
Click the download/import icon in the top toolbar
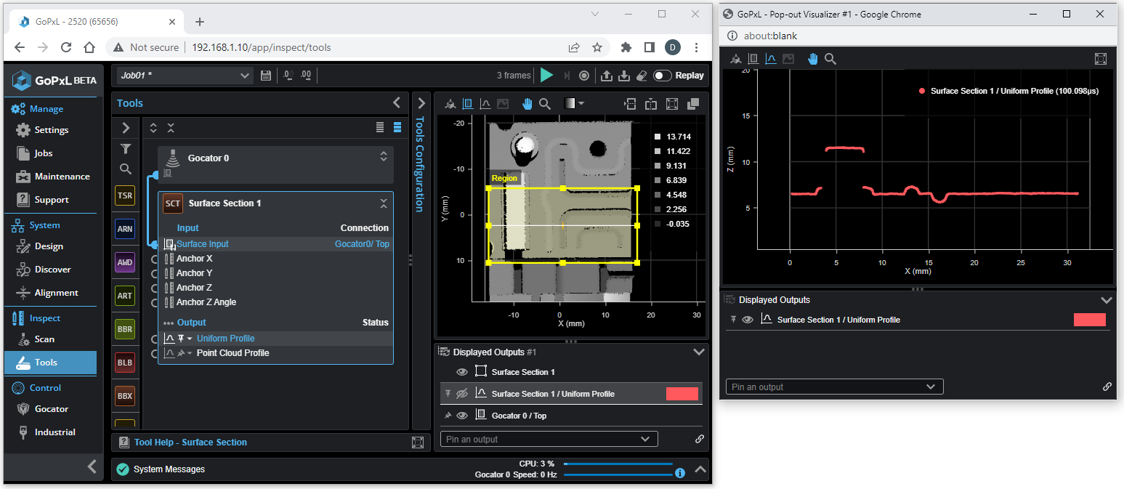pyautogui.click(x=624, y=75)
